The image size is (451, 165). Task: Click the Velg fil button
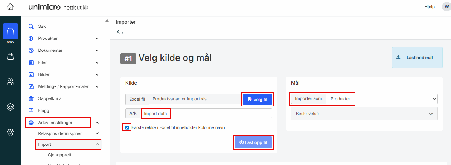pyautogui.click(x=257, y=99)
